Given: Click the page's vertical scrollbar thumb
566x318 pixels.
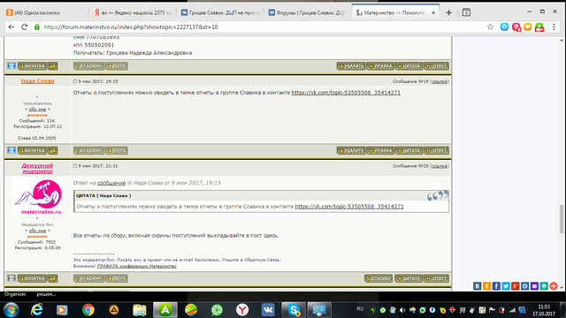Looking at the screenshot, I should point(562,219).
